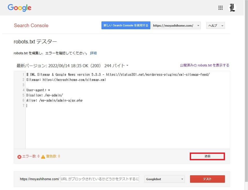Click the Search Console title link

31,26
